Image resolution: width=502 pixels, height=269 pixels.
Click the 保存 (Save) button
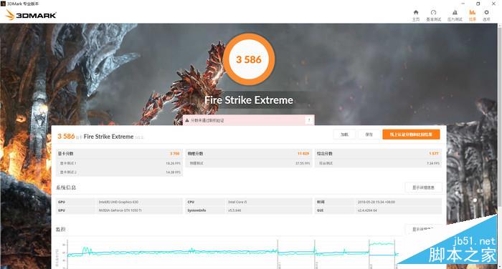click(369, 134)
